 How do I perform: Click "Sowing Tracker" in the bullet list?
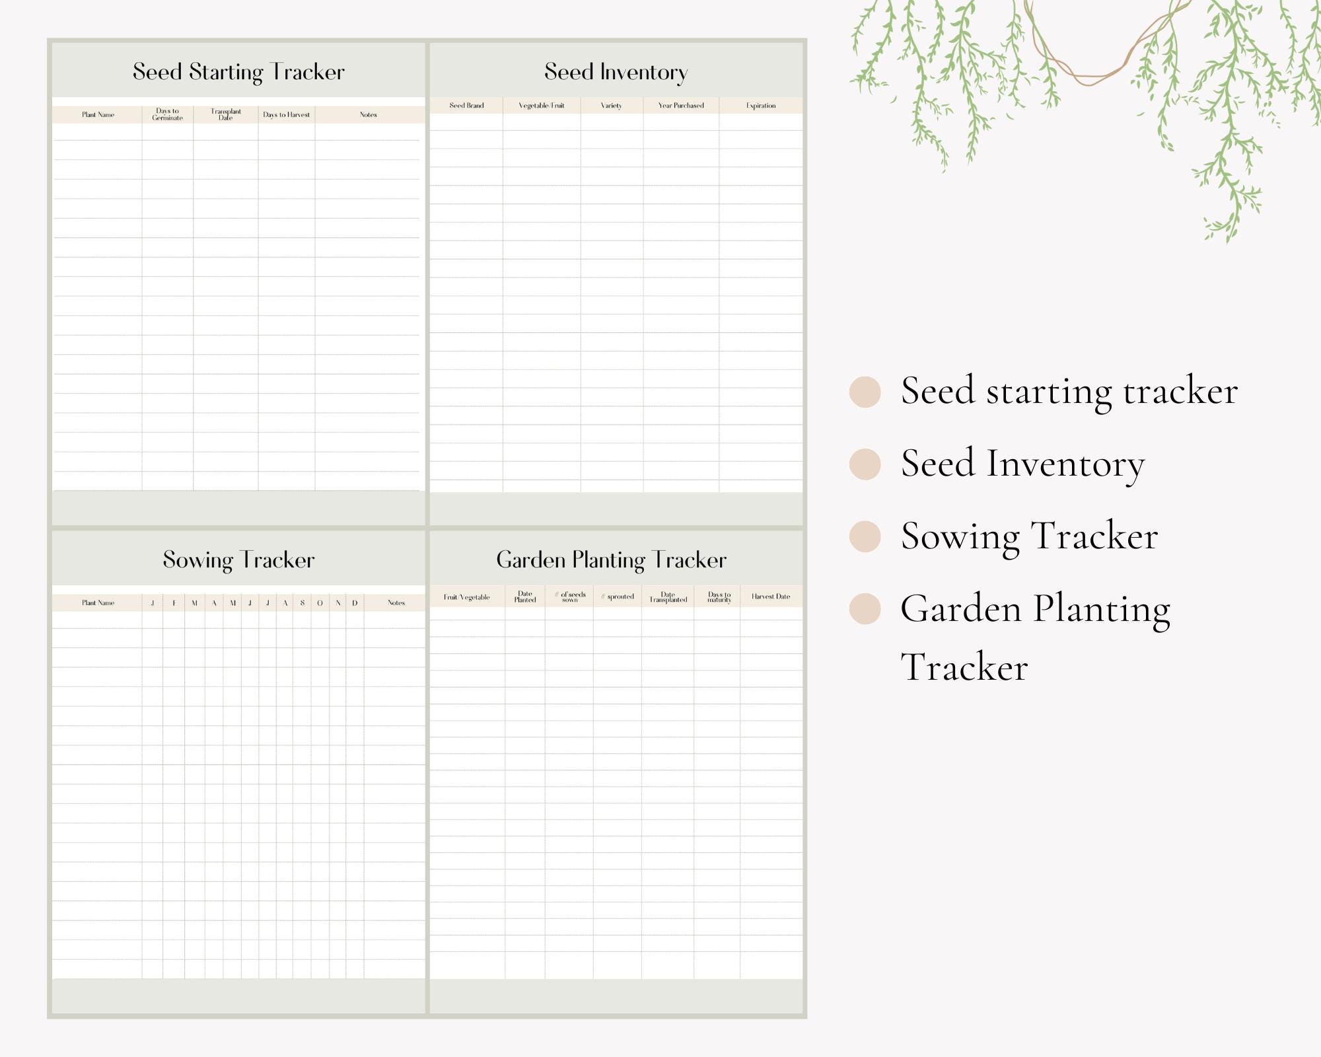pyautogui.click(x=1029, y=536)
